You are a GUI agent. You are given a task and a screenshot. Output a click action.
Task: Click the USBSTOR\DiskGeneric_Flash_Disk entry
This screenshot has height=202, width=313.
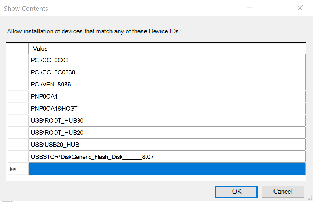tap(167, 157)
